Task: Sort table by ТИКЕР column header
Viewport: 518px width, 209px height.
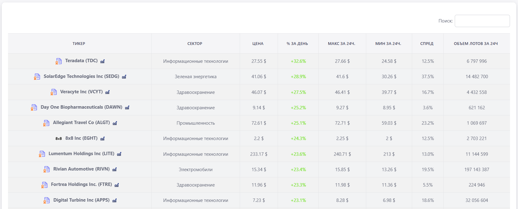Action: [x=79, y=44]
